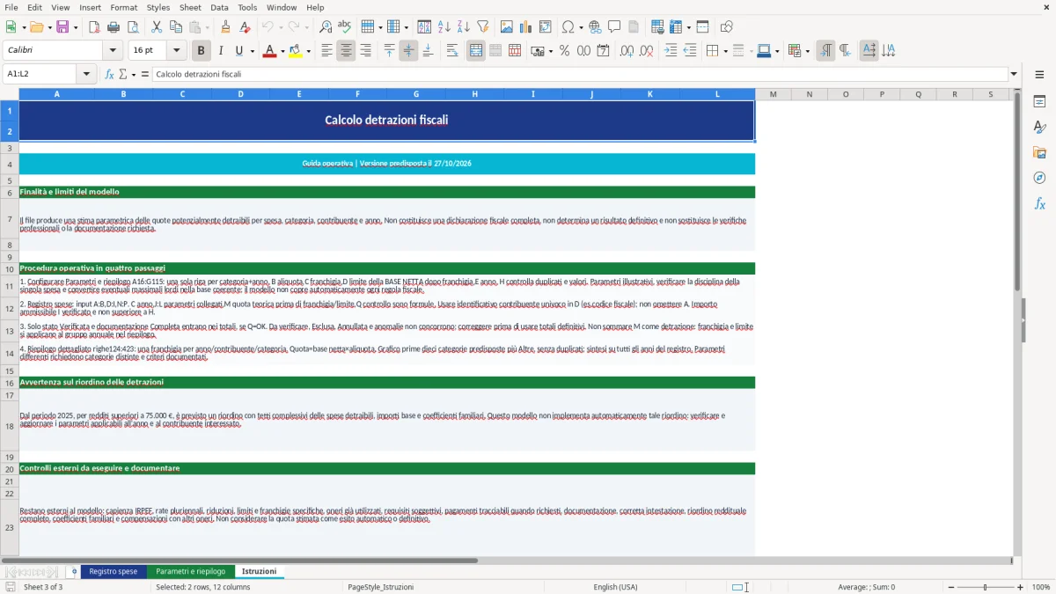Sort ascending A to Z

click(x=444, y=27)
